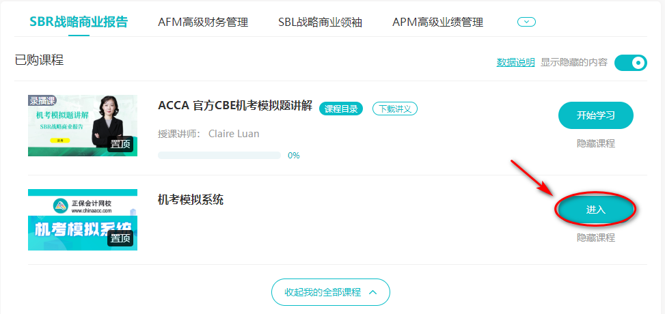Collapse the list with 收起我的全部课程
665x314 pixels.
(x=331, y=291)
